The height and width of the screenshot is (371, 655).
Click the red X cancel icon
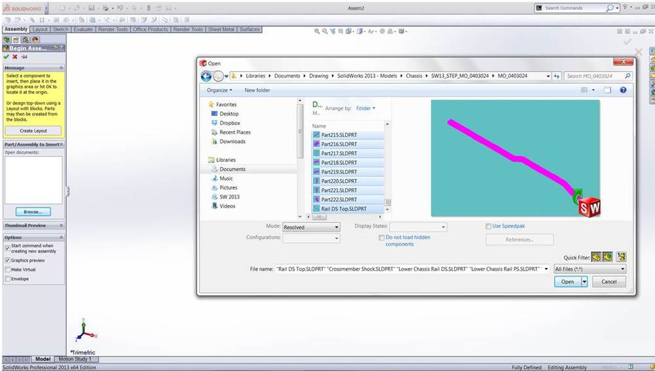click(15, 57)
